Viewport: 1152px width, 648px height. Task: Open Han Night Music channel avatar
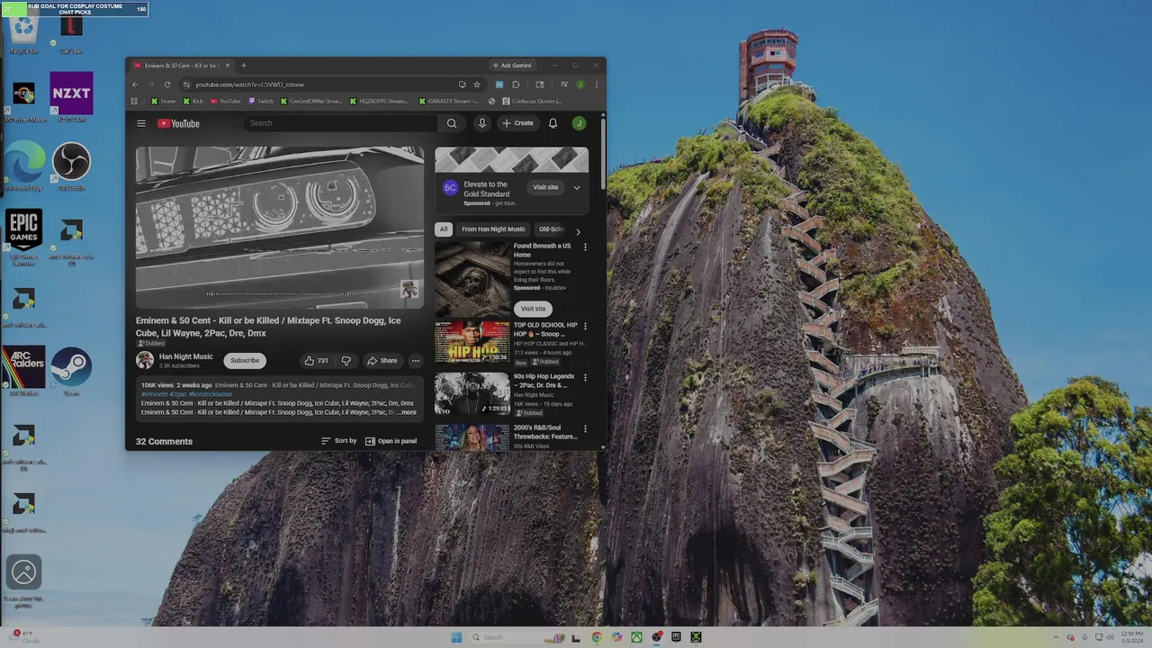(x=145, y=361)
